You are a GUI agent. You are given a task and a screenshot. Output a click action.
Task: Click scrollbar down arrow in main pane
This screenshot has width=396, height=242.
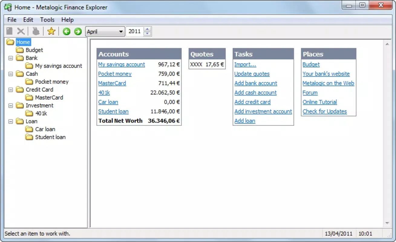click(387, 223)
